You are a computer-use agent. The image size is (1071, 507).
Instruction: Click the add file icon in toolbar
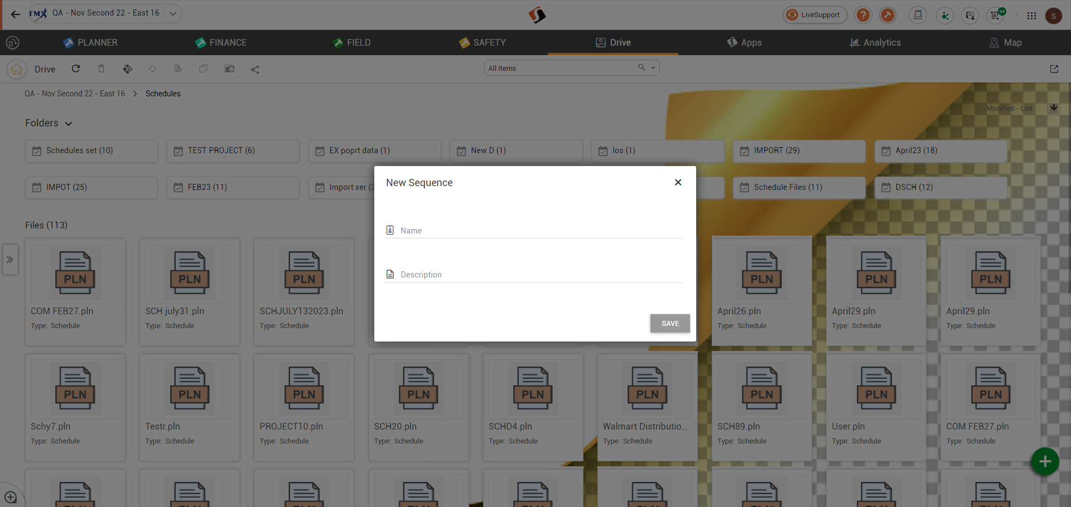point(178,69)
